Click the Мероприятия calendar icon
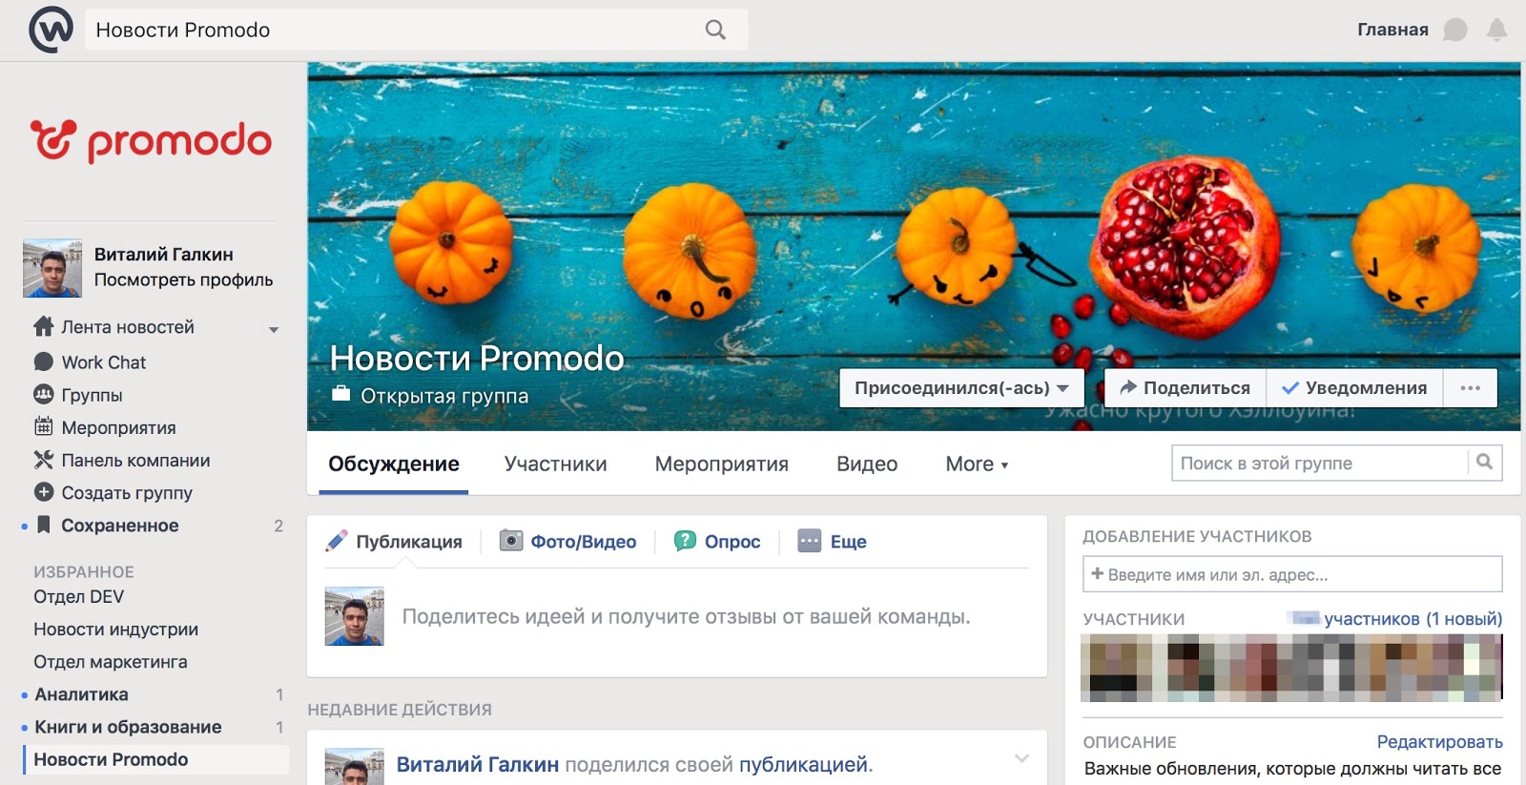 pos(44,426)
